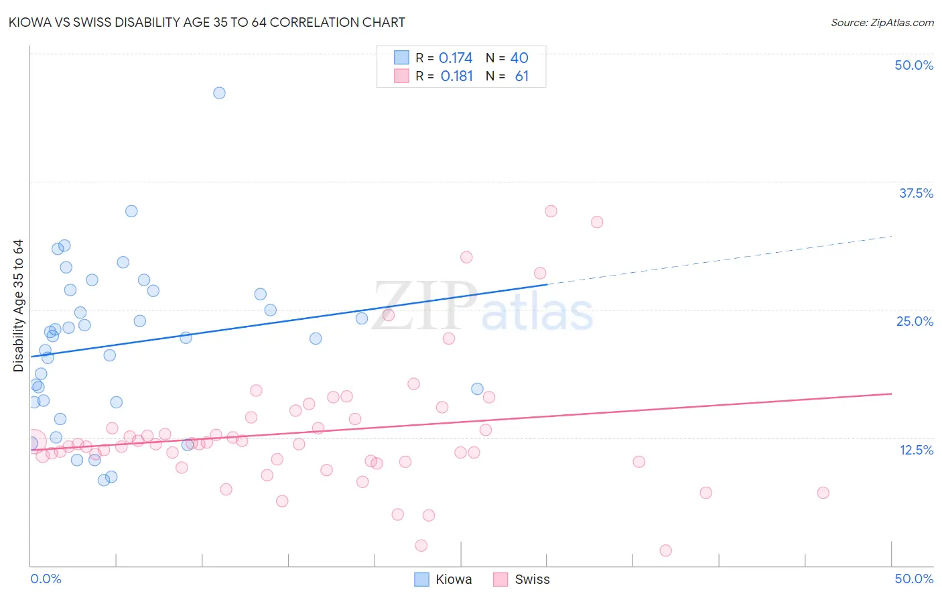The width and height of the screenshot is (942, 598).
Task: Click the highest pink Swiss data point
Action: tap(551, 211)
